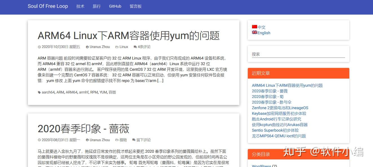The image size is (373, 167).
Task: Open the WordPress category link
Action: pos(261,166)
